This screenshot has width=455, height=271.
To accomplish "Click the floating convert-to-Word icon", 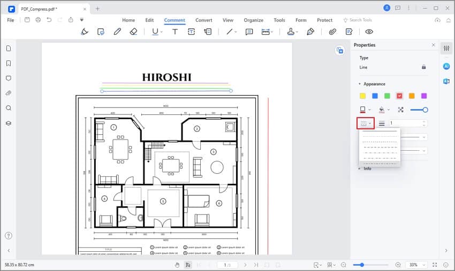I will point(340,50).
